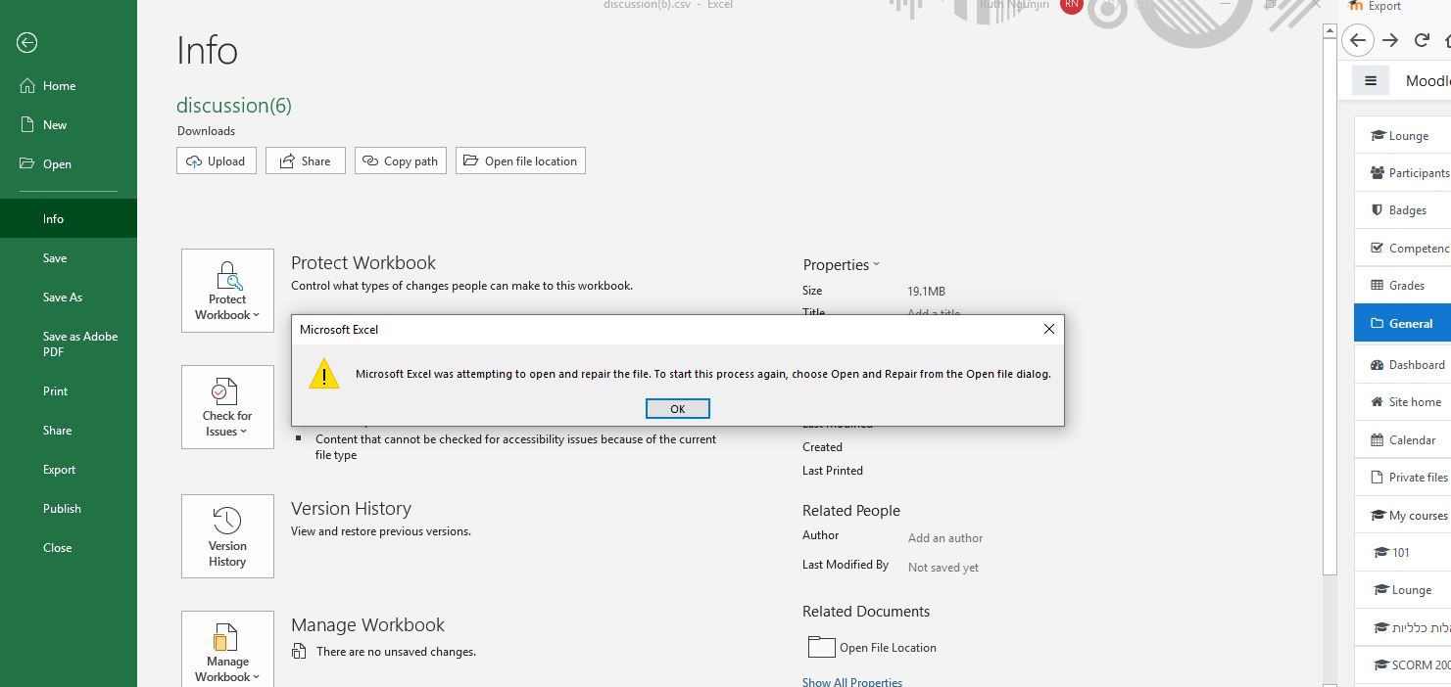This screenshot has width=1451, height=687.
Task: Open Private files in Moodle sidebar
Action: tap(1403, 478)
